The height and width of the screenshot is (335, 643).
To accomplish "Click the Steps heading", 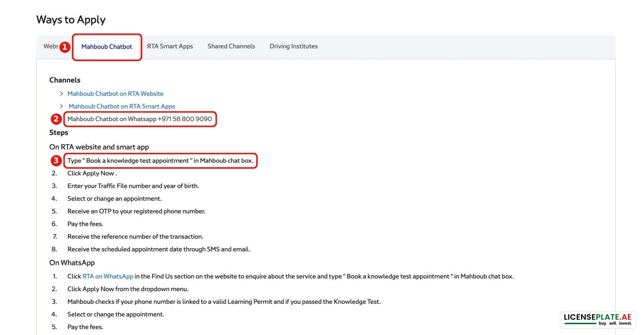I will tap(59, 132).
